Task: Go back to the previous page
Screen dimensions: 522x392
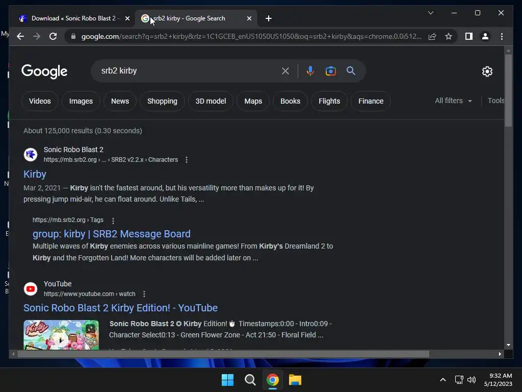Action: pyautogui.click(x=20, y=36)
